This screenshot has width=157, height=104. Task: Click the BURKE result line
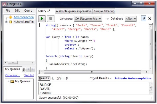click(x=45, y=85)
